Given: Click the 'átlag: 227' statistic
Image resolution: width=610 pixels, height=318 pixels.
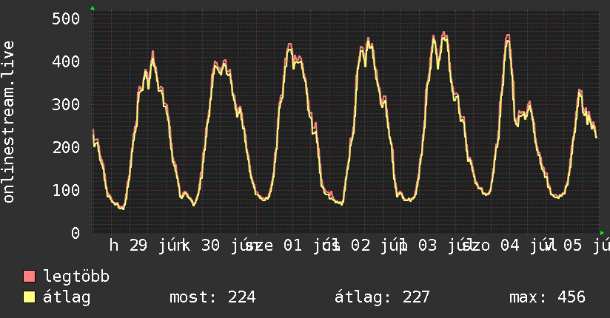Looking at the screenshot, I should tap(382, 297).
